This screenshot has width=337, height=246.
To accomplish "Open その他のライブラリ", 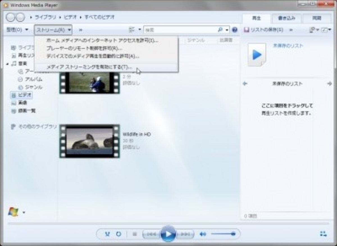I will point(34,127).
